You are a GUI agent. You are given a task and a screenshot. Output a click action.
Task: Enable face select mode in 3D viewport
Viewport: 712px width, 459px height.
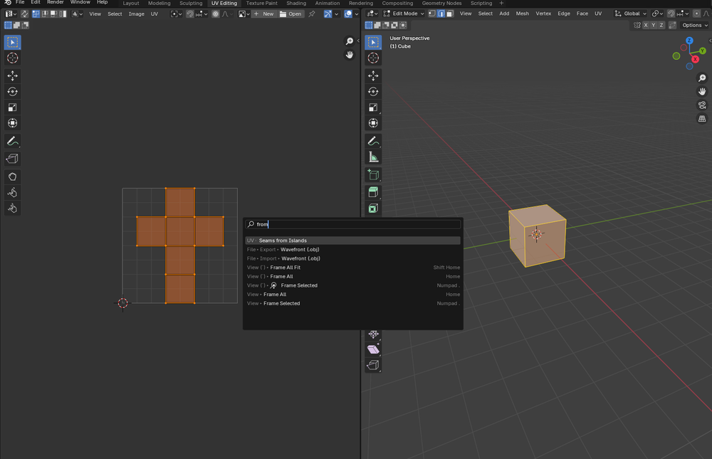coord(450,14)
